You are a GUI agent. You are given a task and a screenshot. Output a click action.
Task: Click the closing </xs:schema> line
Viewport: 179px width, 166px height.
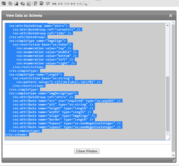click(16, 134)
